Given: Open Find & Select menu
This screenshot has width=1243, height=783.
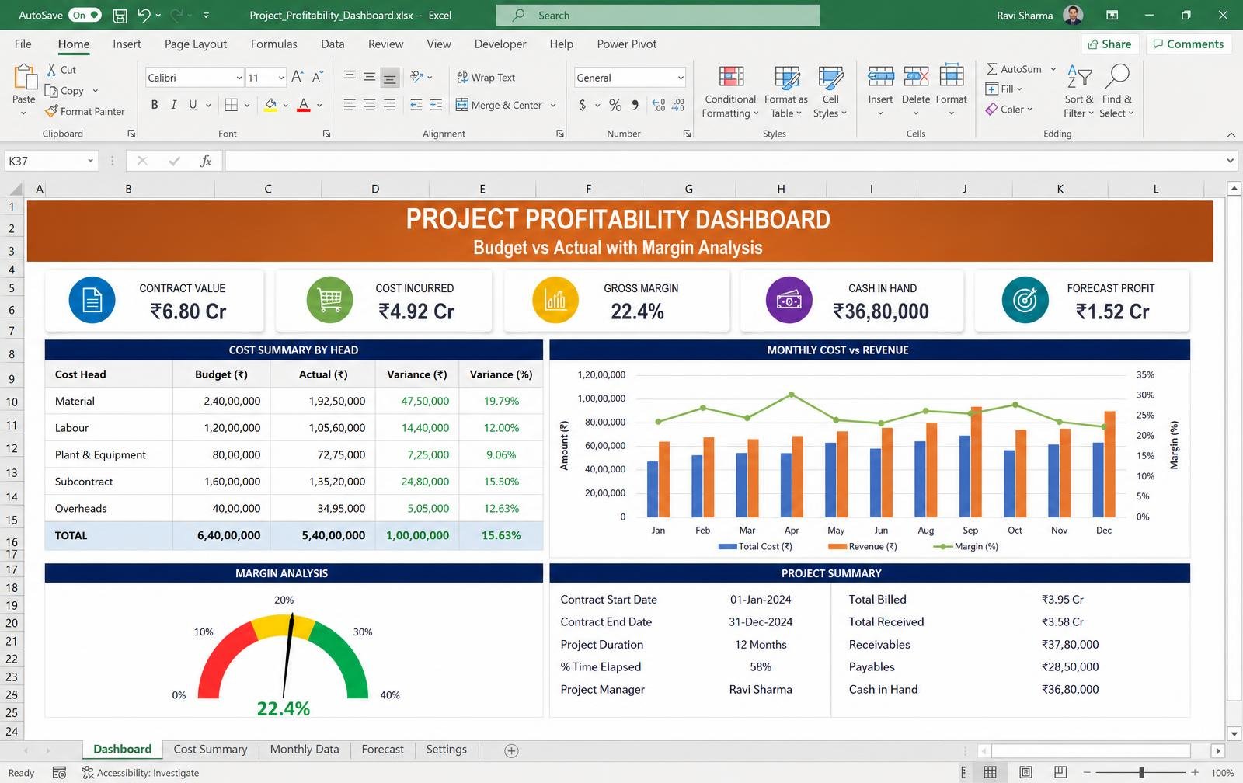Looking at the screenshot, I should coord(1117,92).
